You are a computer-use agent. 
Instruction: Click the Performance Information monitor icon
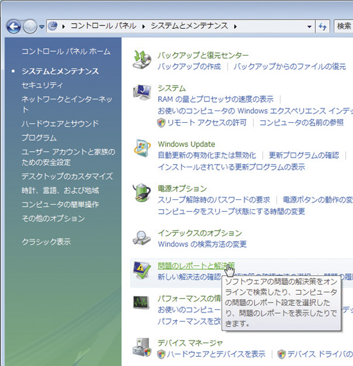tap(141, 303)
